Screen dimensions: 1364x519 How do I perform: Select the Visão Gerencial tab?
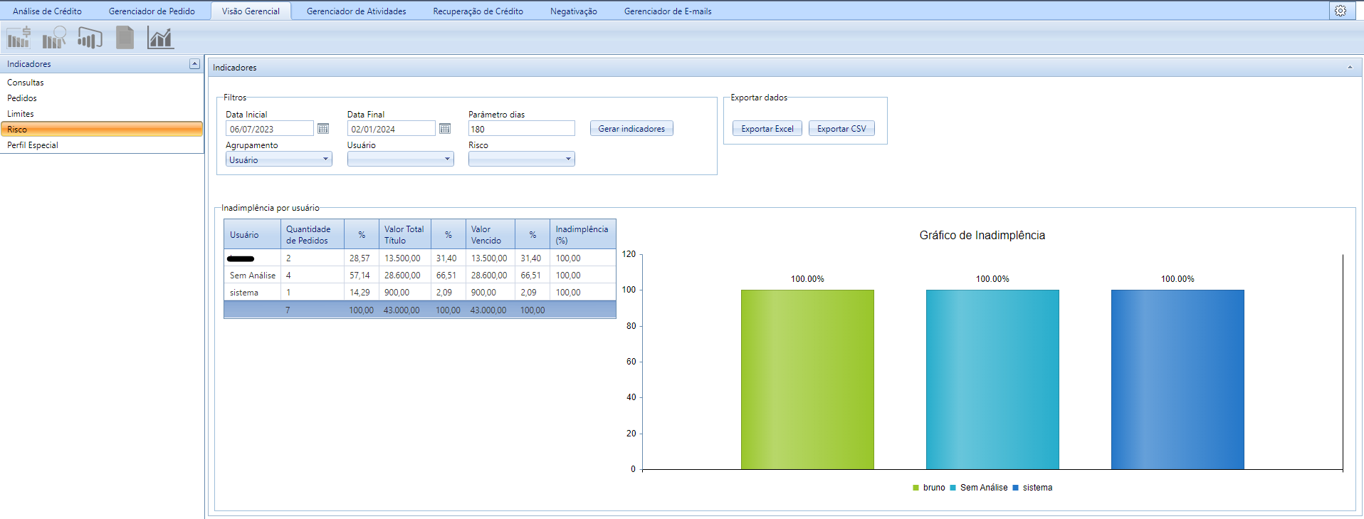pyautogui.click(x=251, y=11)
